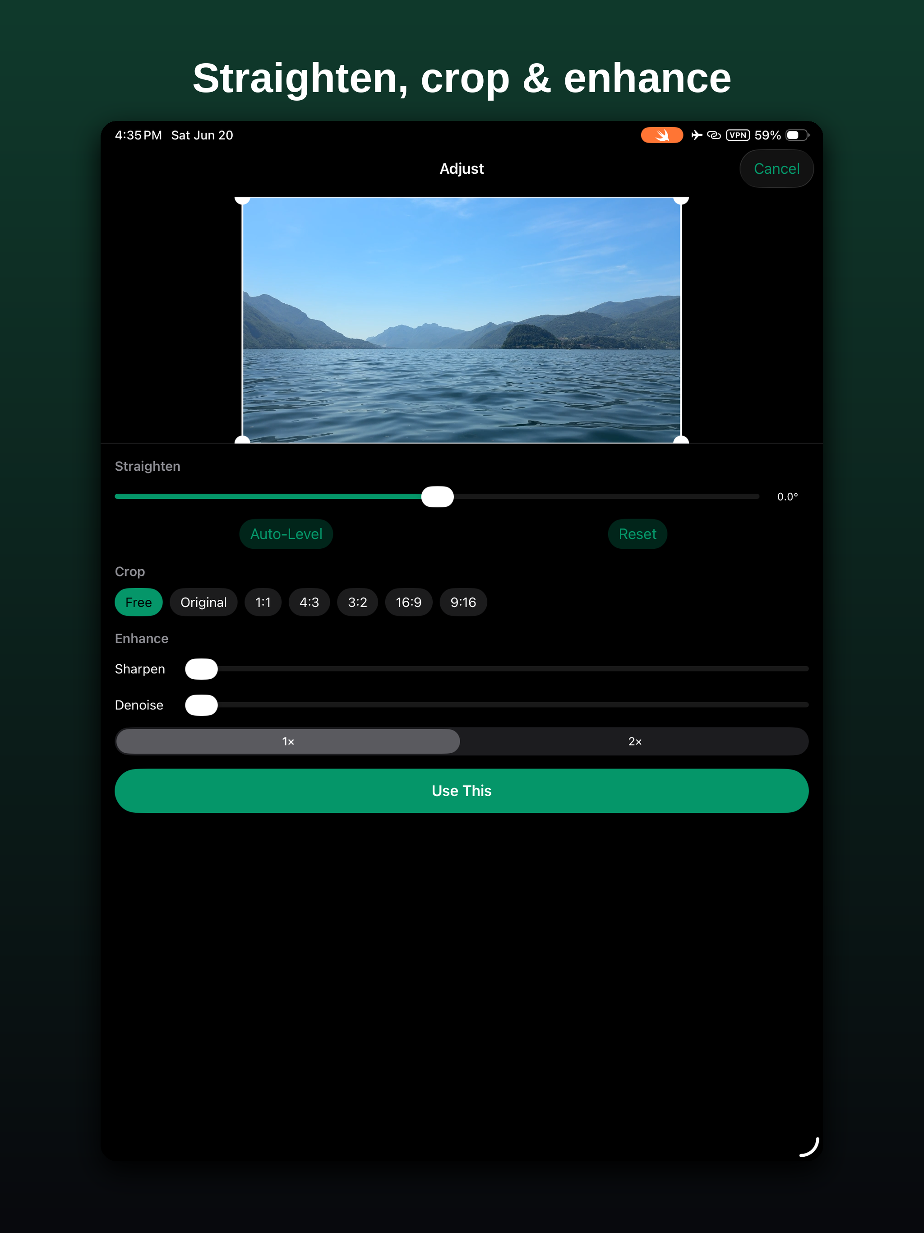Tap the Crop section label
The width and height of the screenshot is (924, 1233).
(130, 571)
